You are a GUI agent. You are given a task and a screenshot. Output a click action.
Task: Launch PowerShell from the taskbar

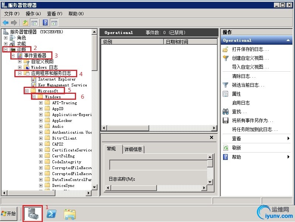(51, 214)
